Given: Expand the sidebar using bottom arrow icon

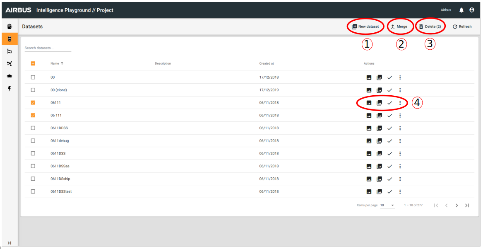Looking at the screenshot, I should [x=10, y=243].
